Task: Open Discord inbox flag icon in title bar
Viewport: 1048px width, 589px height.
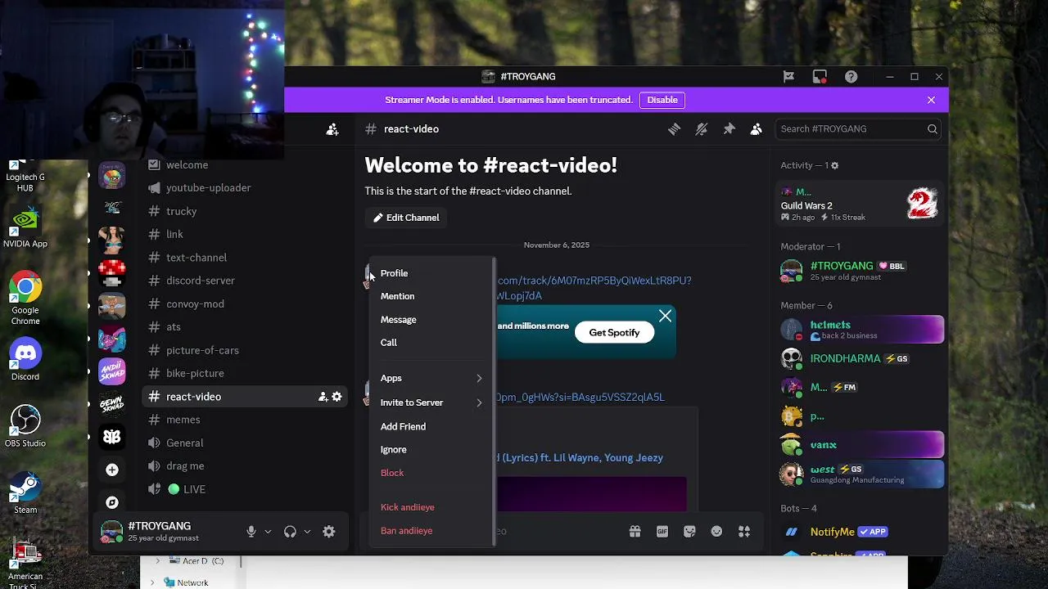Action: (x=788, y=77)
